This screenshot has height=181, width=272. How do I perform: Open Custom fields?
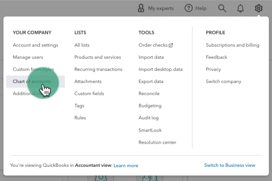click(89, 93)
